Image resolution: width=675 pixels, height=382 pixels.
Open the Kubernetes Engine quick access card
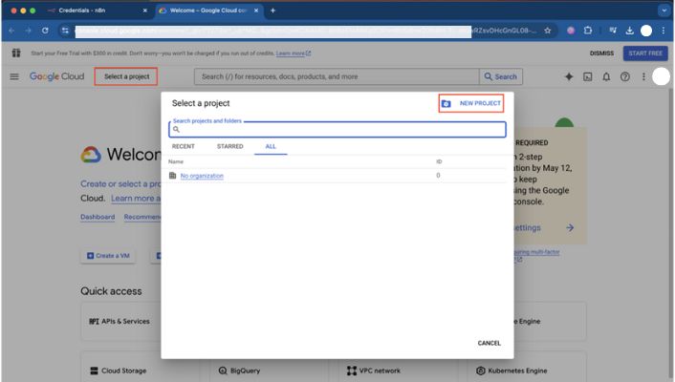coord(527,371)
